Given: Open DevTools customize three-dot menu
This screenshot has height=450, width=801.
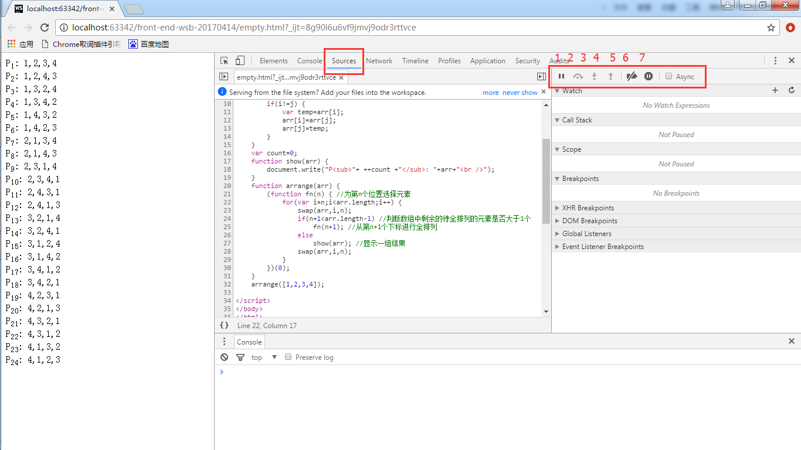Looking at the screenshot, I should point(775,61).
